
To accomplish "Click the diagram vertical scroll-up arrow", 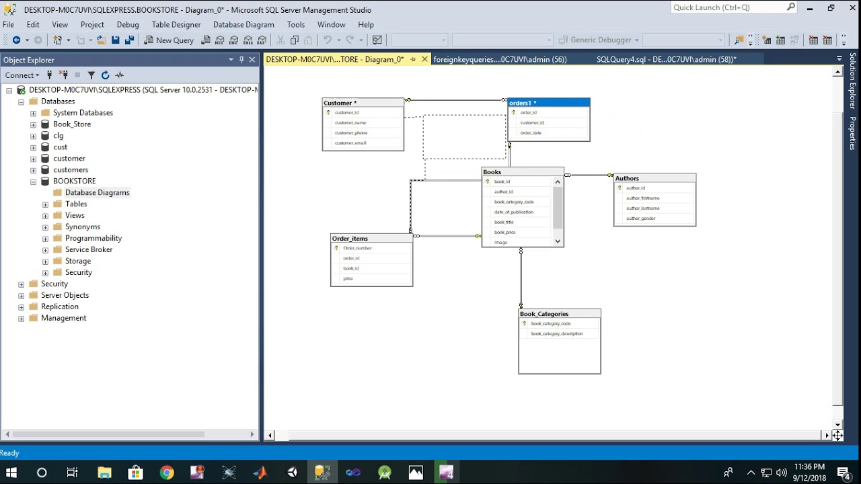I will tap(838, 72).
